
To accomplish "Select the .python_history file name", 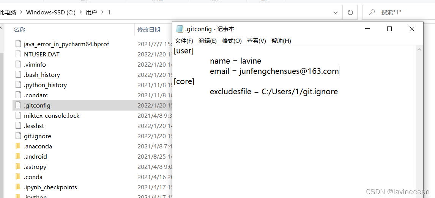I will tap(45, 85).
